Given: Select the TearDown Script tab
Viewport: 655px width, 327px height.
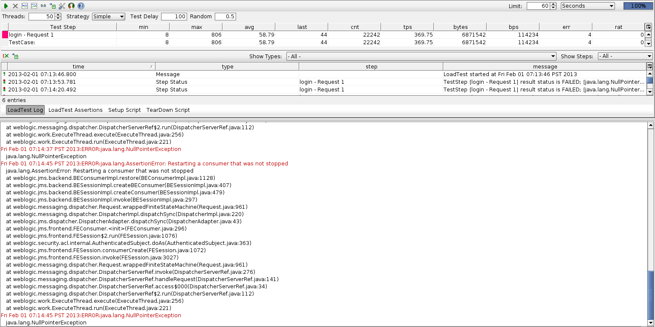Looking at the screenshot, I should [x=168, y=110].
